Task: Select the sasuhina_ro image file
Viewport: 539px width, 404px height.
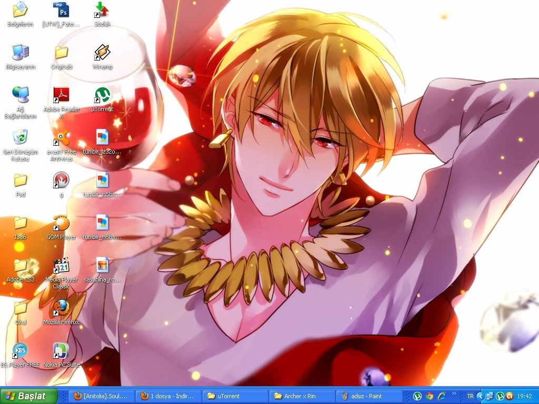Action: point(102,270)
